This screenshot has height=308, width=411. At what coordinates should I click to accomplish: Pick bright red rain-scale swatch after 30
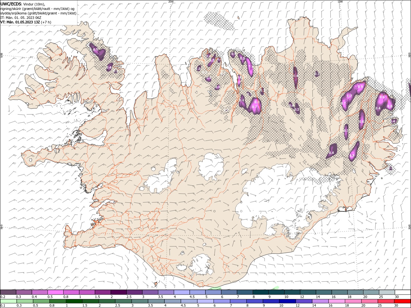click(x=403, y=301)
